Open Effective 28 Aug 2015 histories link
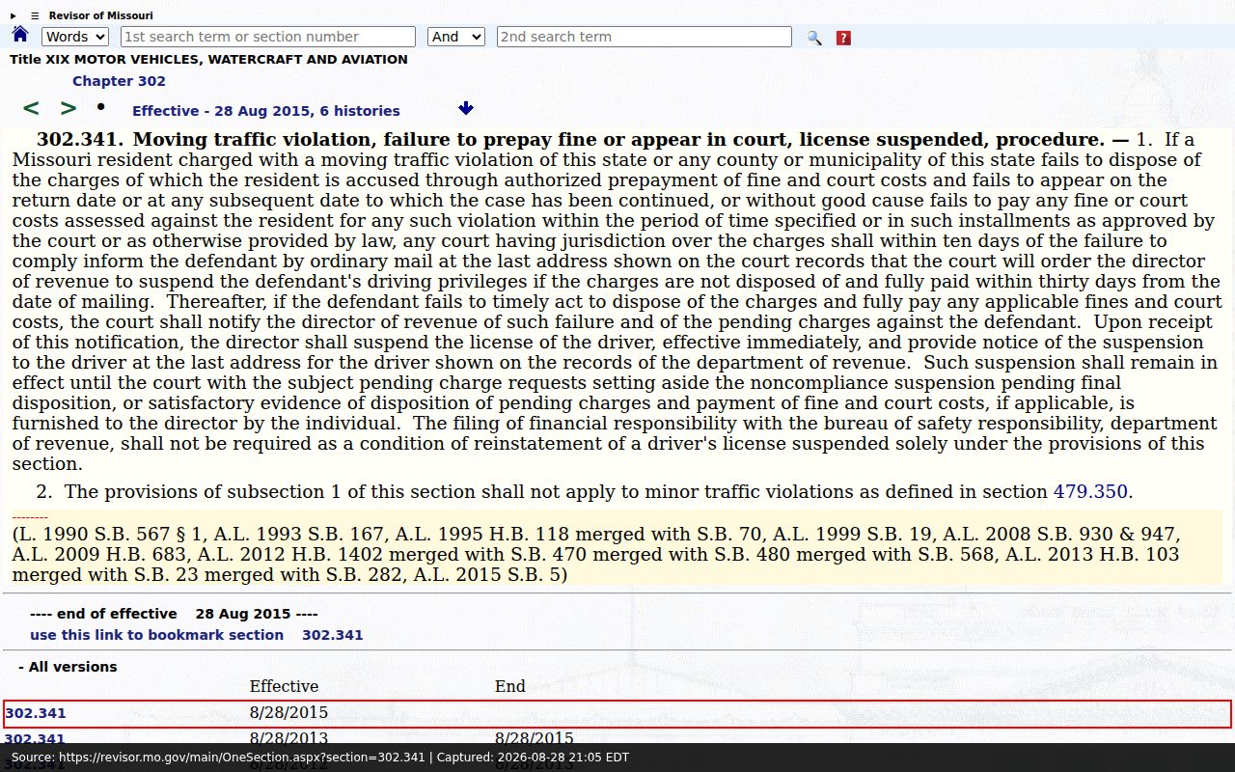This screenshot has height=772, width=1235. (x=266, y=111)
